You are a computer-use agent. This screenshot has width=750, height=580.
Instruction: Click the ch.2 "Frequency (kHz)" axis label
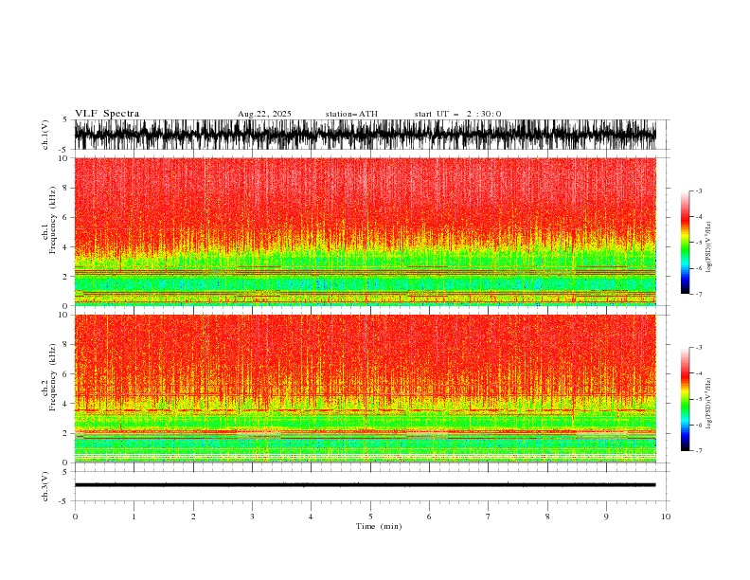[53, 377]
